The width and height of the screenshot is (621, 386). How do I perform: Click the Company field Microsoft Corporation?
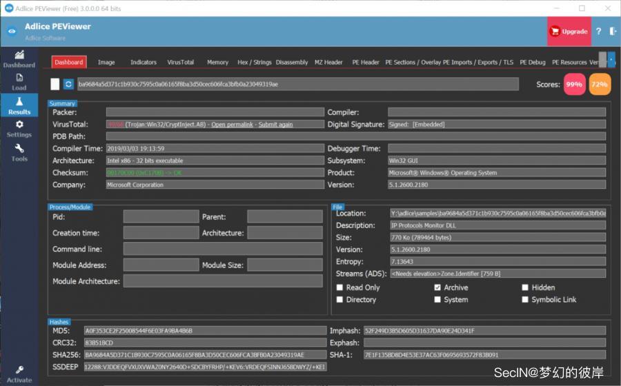(215, 185)
